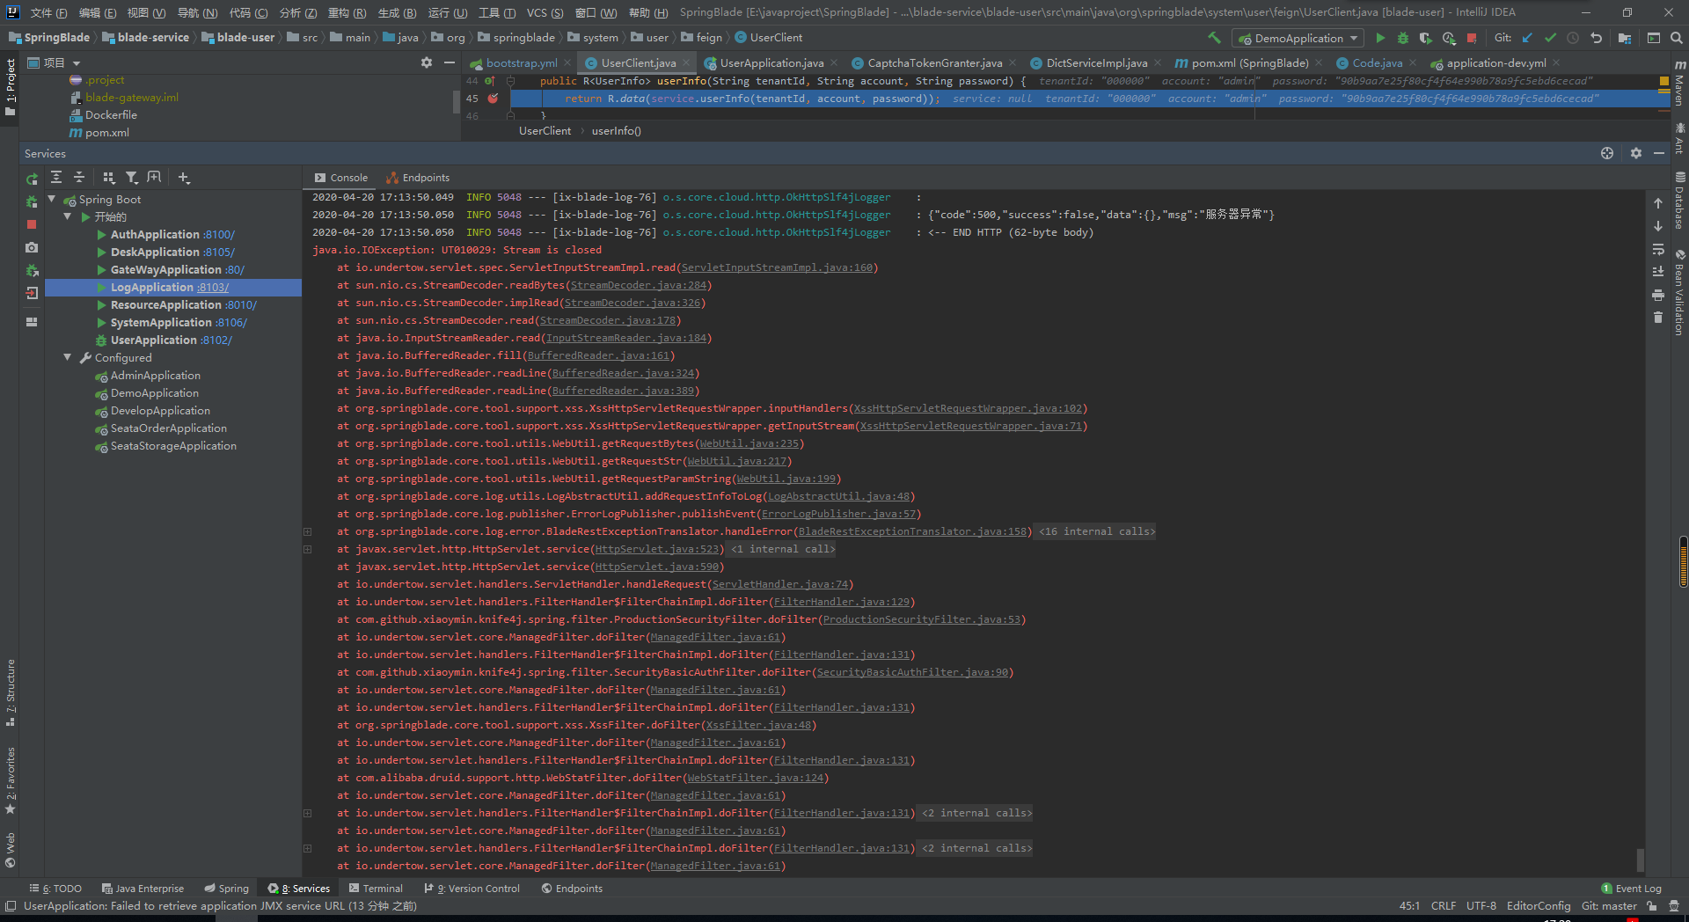Image resolution: width=1689 pixels, height=922 pixels.
Task: Open BladeRestExceptionTranslator.java:158 link
Action: pos(913,531)
